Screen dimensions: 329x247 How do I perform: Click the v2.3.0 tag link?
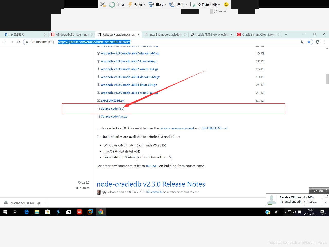tap(84, 183)
